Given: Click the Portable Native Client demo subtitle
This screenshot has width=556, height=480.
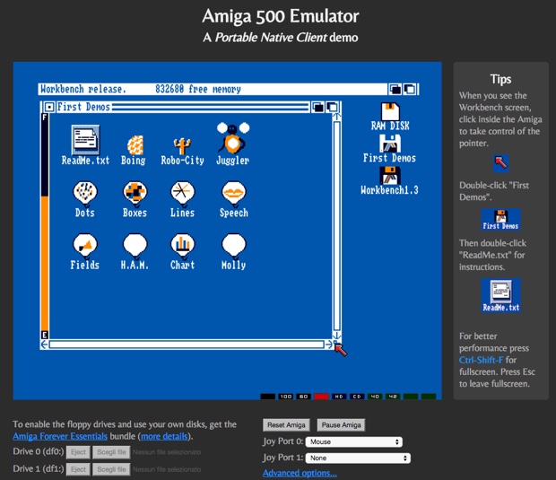Looking at the screenshot, I should pos(281,38).
